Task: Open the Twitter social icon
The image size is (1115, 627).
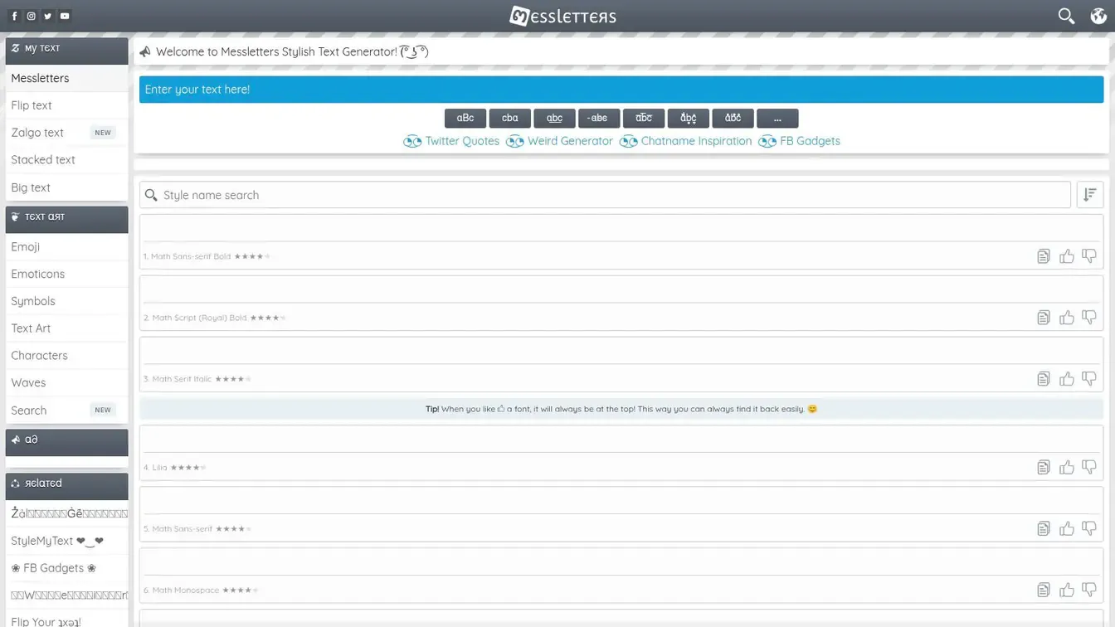Action: (x=47, y=16)
